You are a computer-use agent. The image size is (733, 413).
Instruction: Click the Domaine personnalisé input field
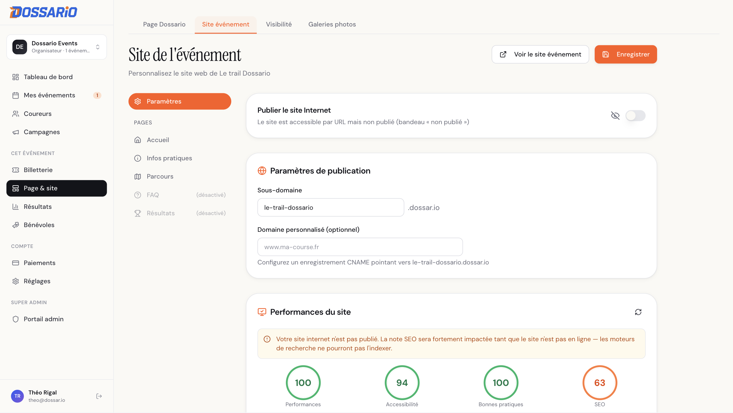click(x=360, y=247)
